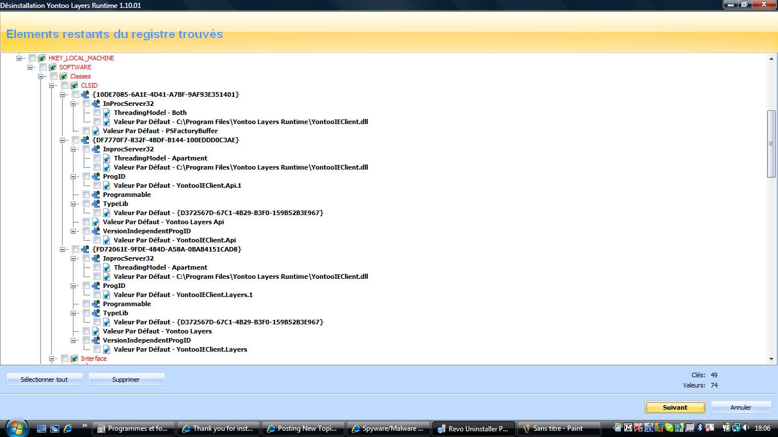Collapse the Classes tree node
This screenshot has width=778, height=437.
(x=40, y=76)
